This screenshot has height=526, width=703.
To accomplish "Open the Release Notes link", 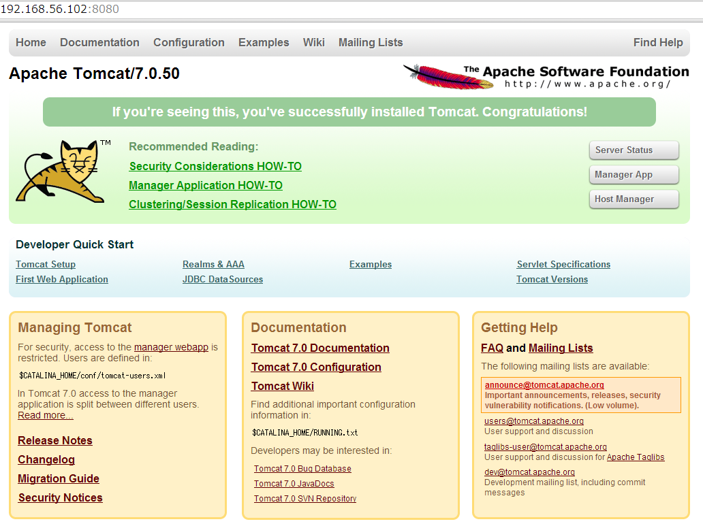I will 55,440.
